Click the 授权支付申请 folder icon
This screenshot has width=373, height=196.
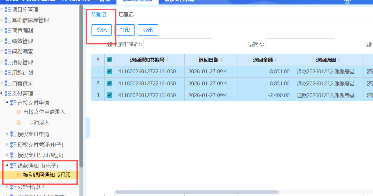click(13, 134)
